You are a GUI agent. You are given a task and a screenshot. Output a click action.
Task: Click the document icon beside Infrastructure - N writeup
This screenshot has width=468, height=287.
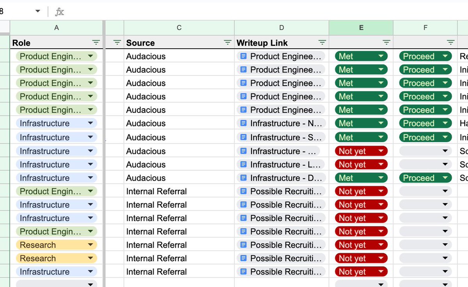pos(244,123)
